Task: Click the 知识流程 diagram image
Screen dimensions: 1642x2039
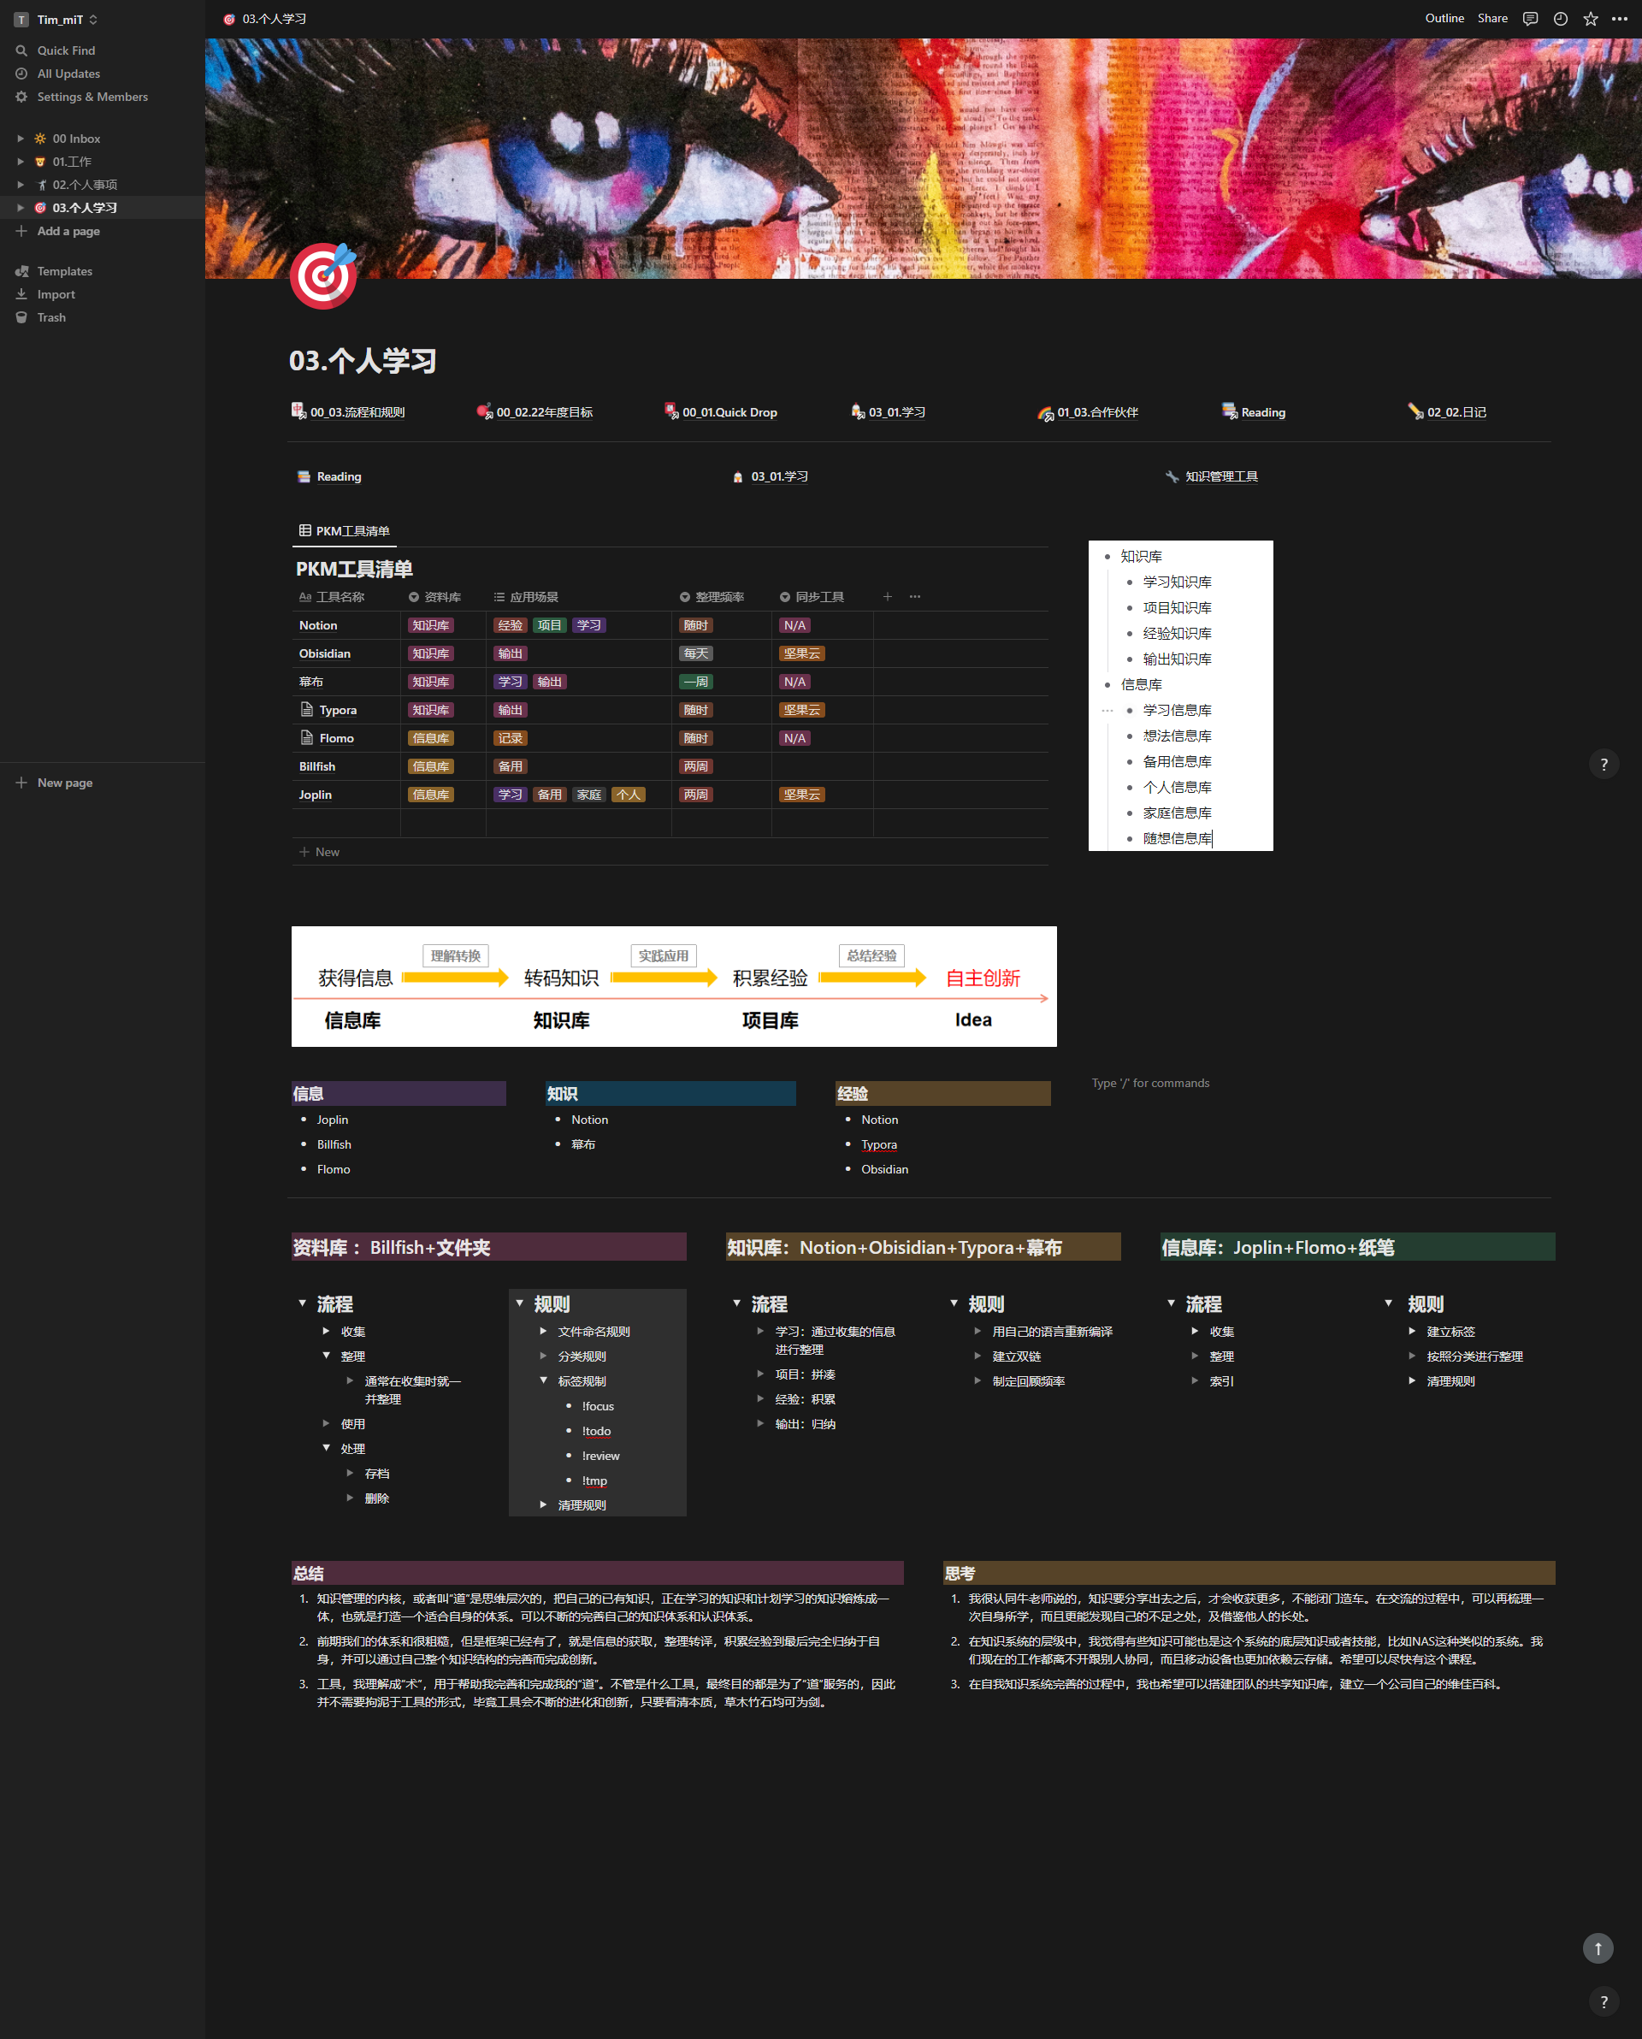Action: [673, 986]
